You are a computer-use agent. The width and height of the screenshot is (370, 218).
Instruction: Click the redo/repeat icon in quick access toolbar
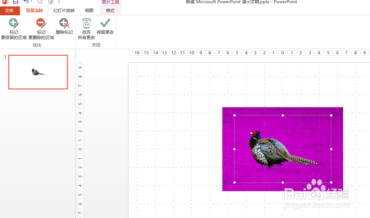point(40,2)
